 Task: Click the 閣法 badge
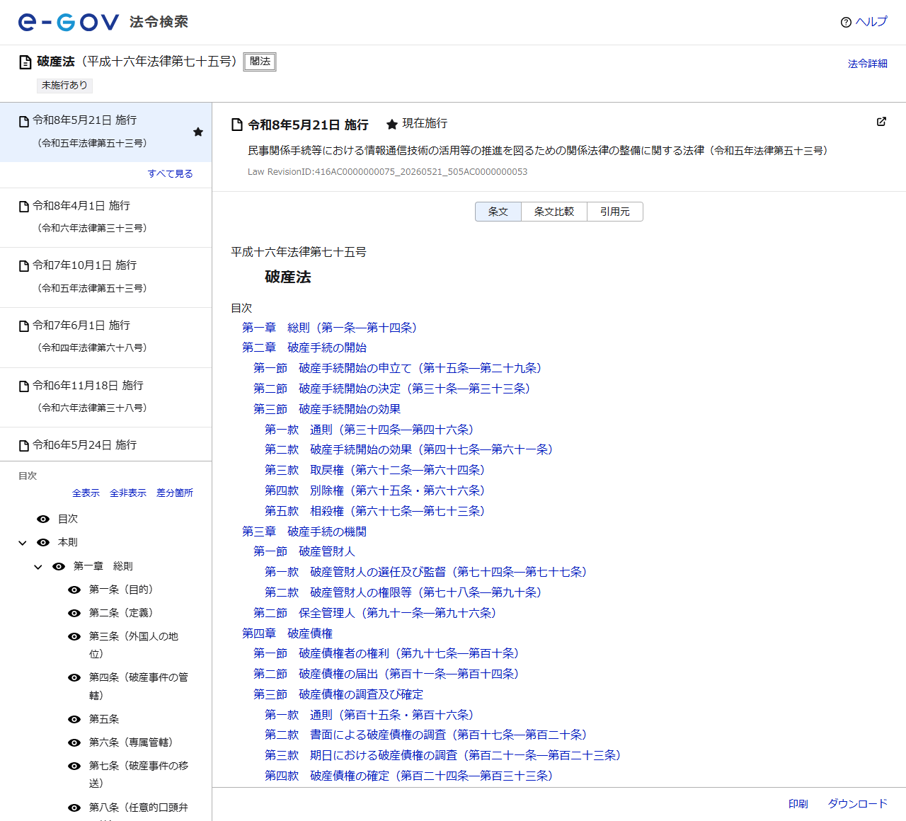[x=260, y=62]
